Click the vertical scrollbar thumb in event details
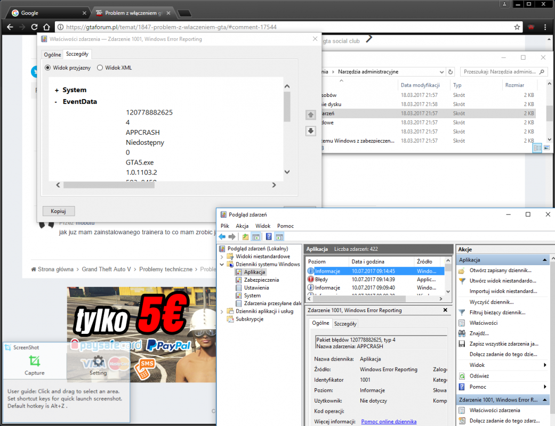This screenshot has width=555, height=426. click(x=287, y=106)
